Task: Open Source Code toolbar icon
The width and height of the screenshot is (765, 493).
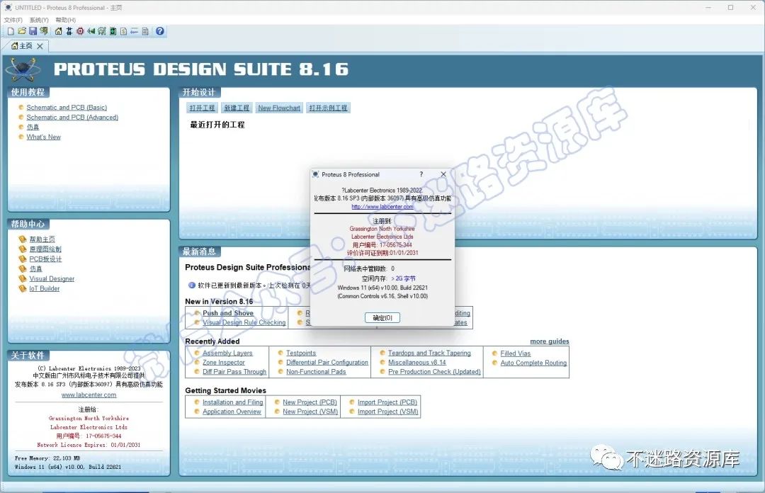Action: coord(134,31)
